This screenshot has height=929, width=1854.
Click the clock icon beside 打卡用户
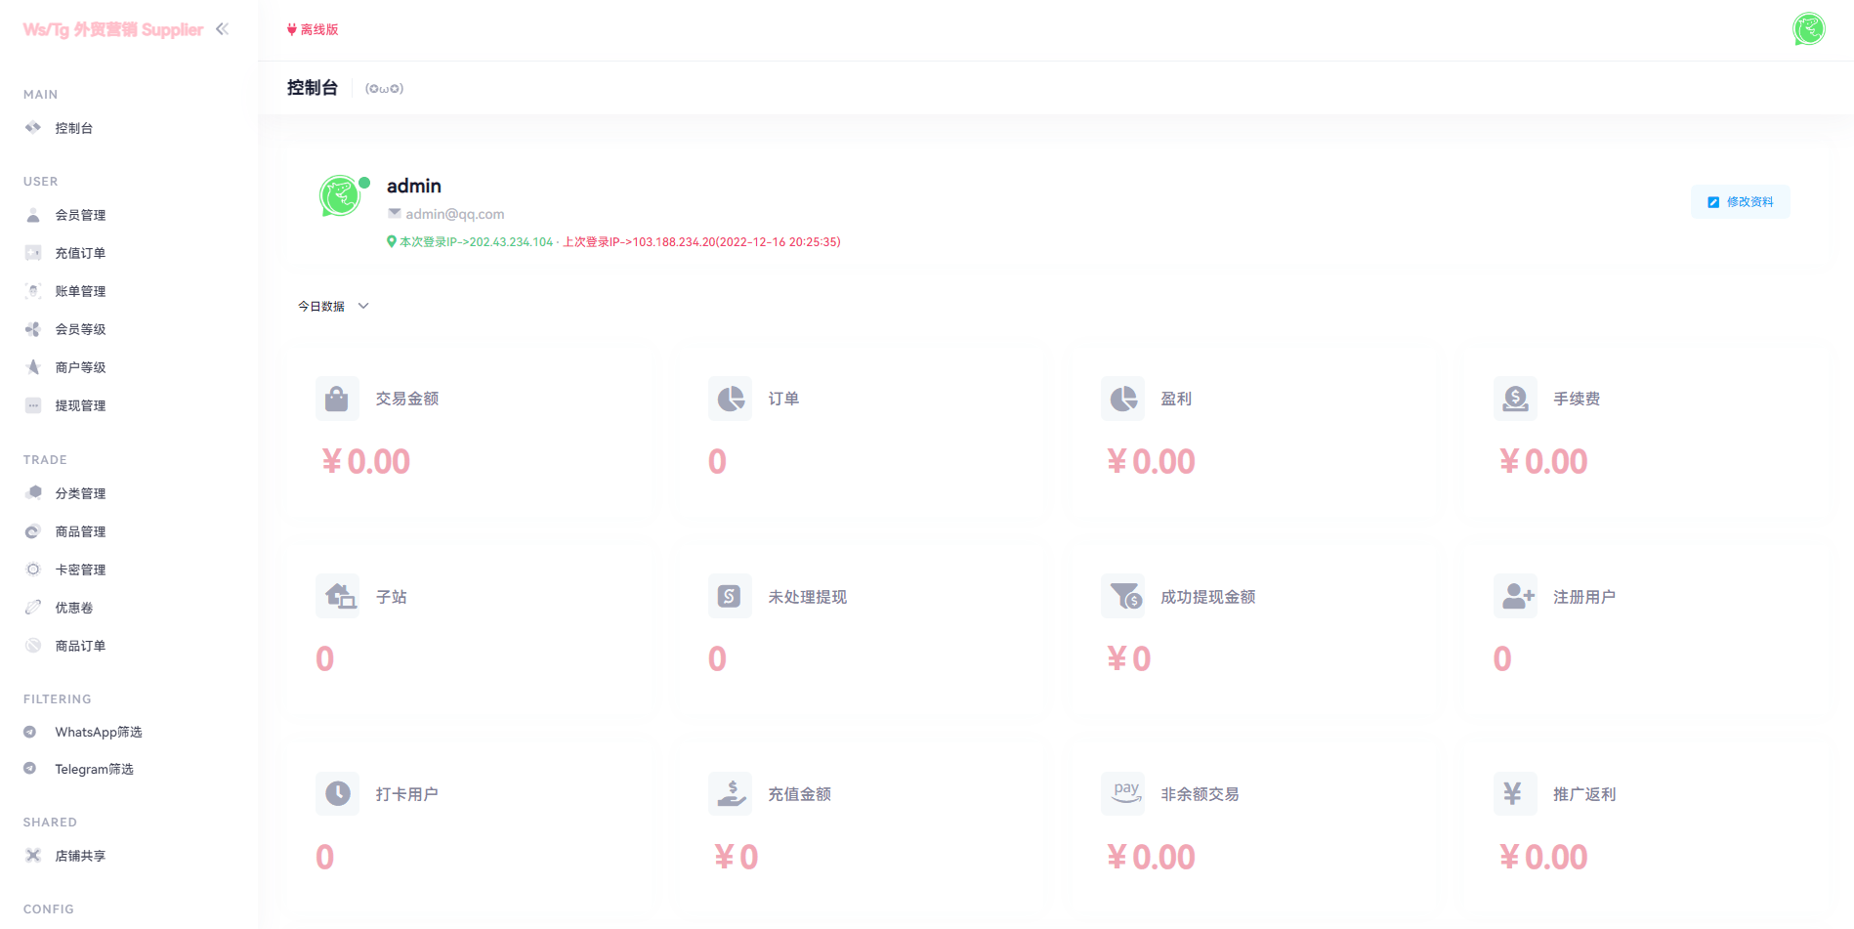(337, 793)
